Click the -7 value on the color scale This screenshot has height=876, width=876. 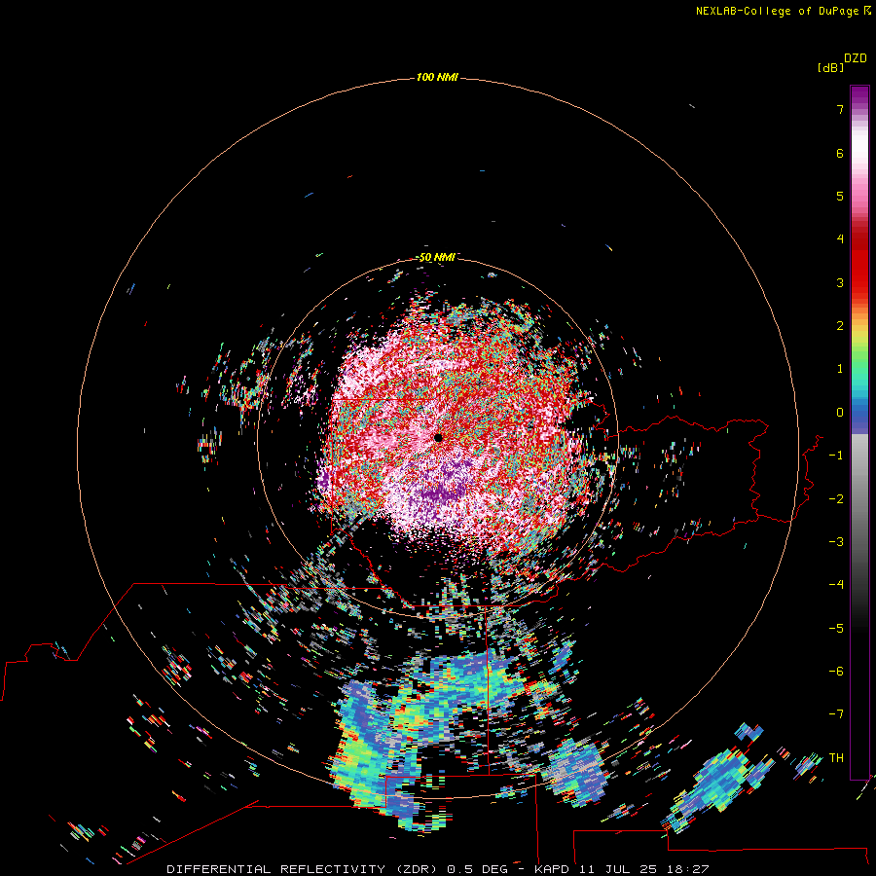[x=836, y=714]
